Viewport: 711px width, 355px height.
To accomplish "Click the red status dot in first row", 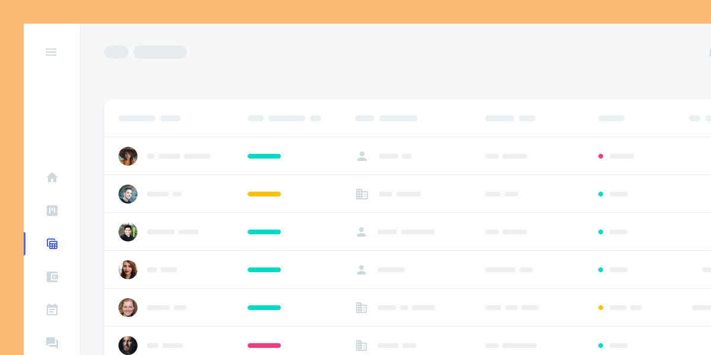I will [601, 156].
